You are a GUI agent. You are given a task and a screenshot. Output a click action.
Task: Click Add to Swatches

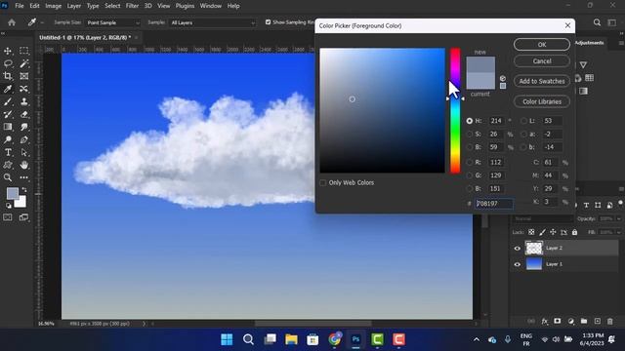coord(542,81)
